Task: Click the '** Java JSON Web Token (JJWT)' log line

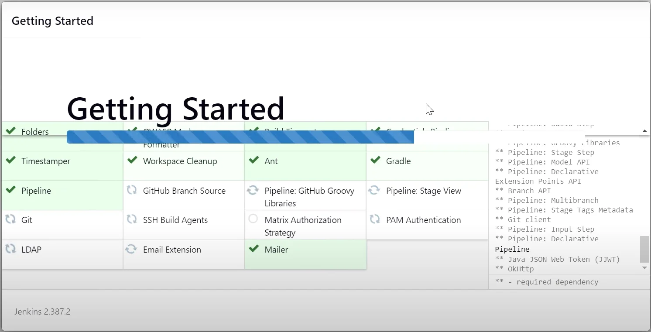Action: click(x=557, y=259)
